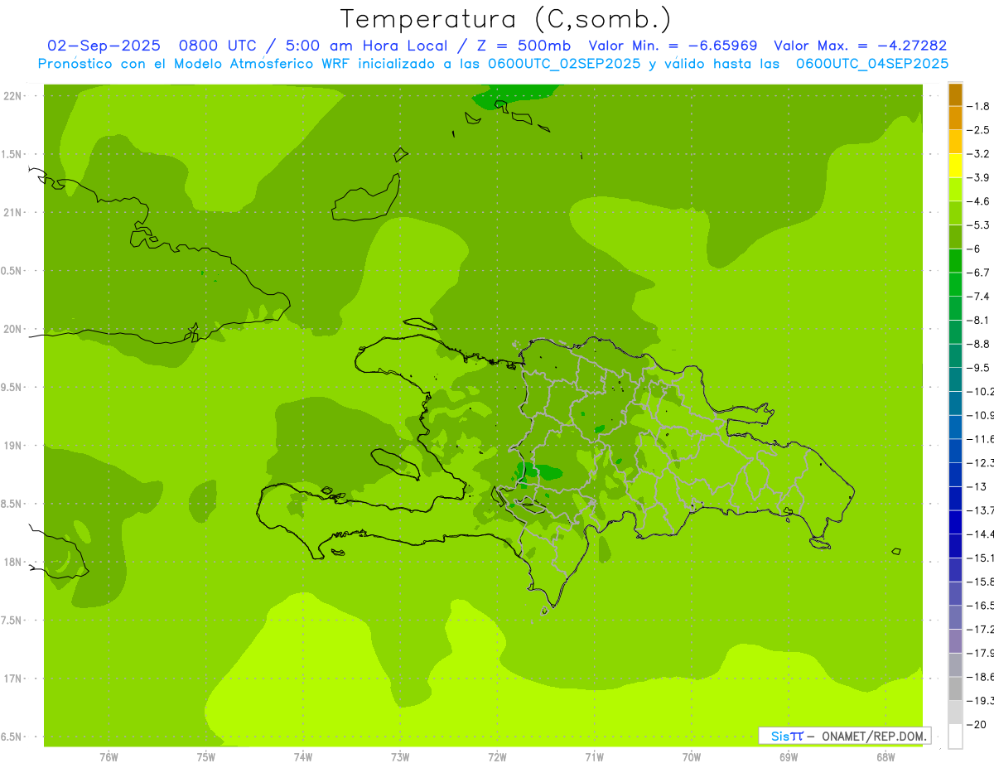Click the "ONAMET/REP.DOM." credit label
The width and height of the screenshot is (994, 768).
pyautogui.click(x=875, y=736)
